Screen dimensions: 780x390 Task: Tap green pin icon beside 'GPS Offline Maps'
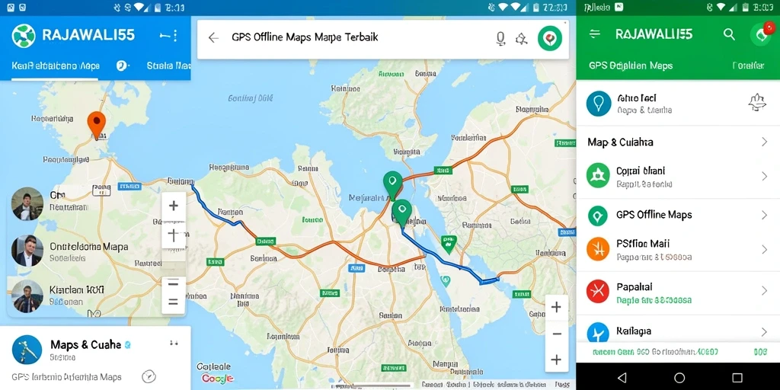598,216
